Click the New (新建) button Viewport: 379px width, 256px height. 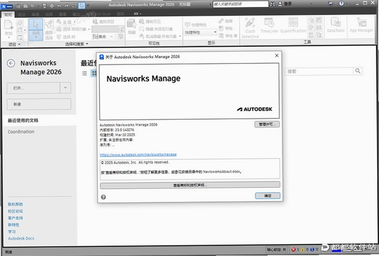pyautogui.click(x=39, y=104)
